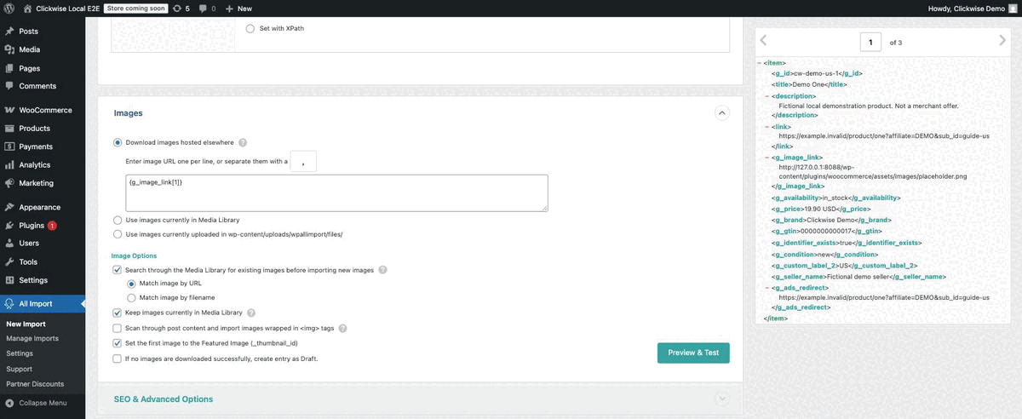Open the updates icon showing 5
Image resolution: width=1022 pixels, height=419 pixels.
176,9
